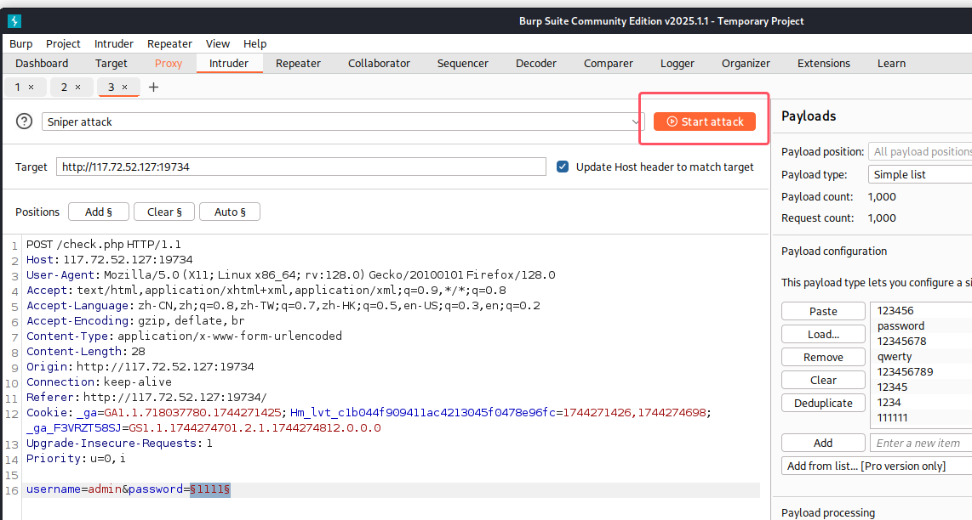Close Intruder tab 2 with its x

pos(77,88)
